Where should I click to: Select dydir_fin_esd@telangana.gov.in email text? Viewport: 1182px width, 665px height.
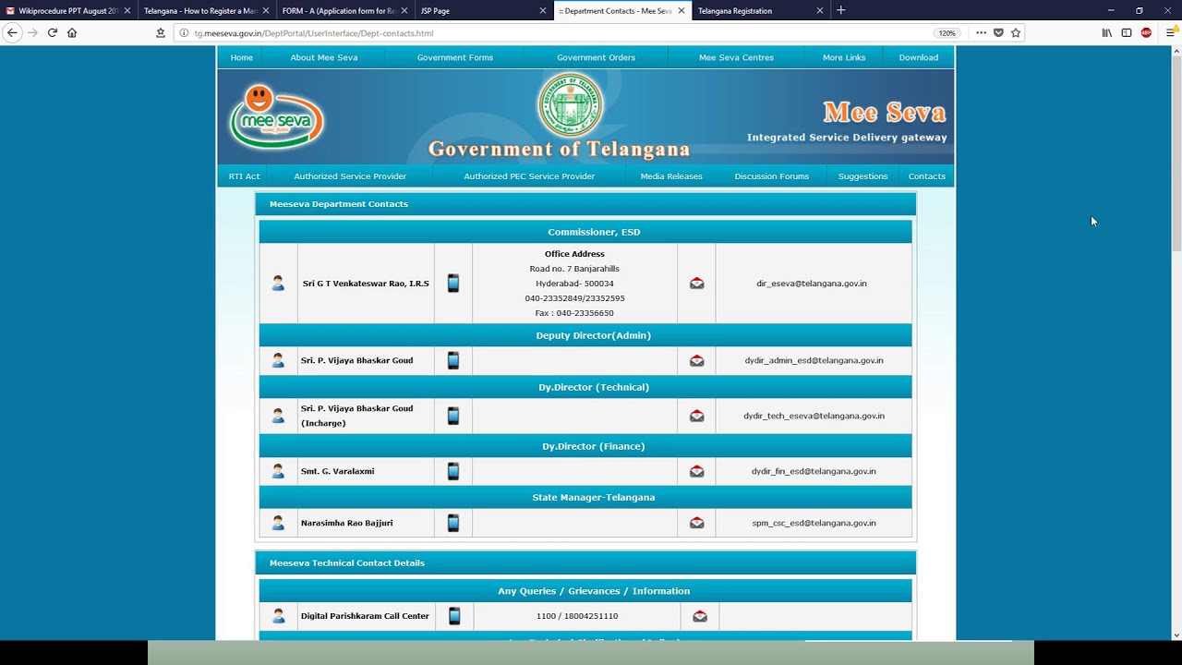[814, 471]
